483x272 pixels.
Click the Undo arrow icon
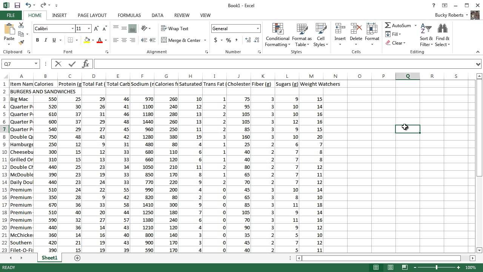pos(28,5)
